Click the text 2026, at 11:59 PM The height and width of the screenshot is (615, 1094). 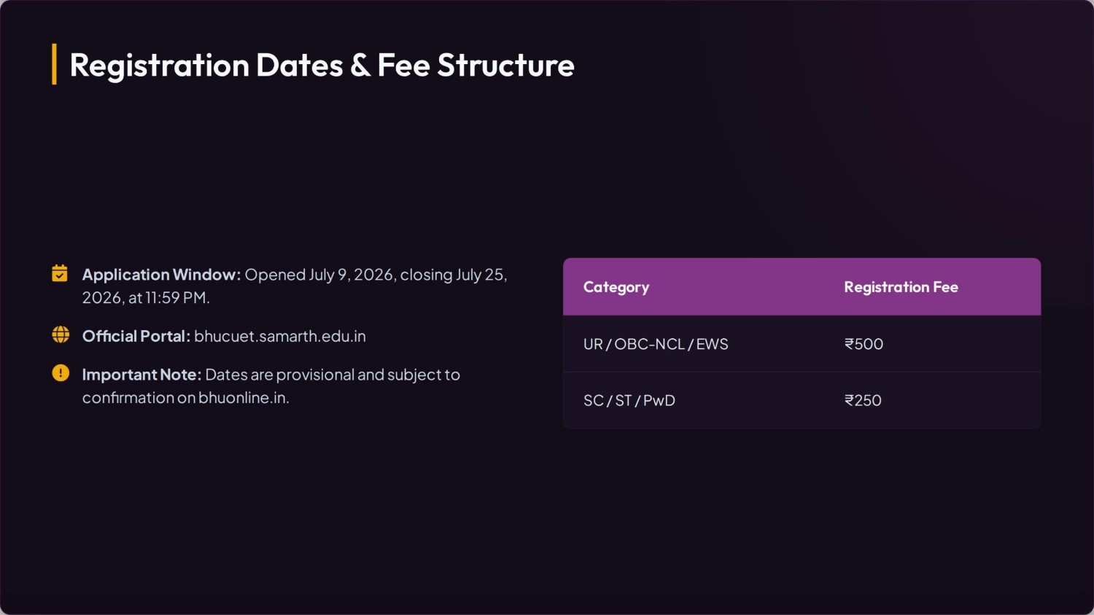(146, 297)
